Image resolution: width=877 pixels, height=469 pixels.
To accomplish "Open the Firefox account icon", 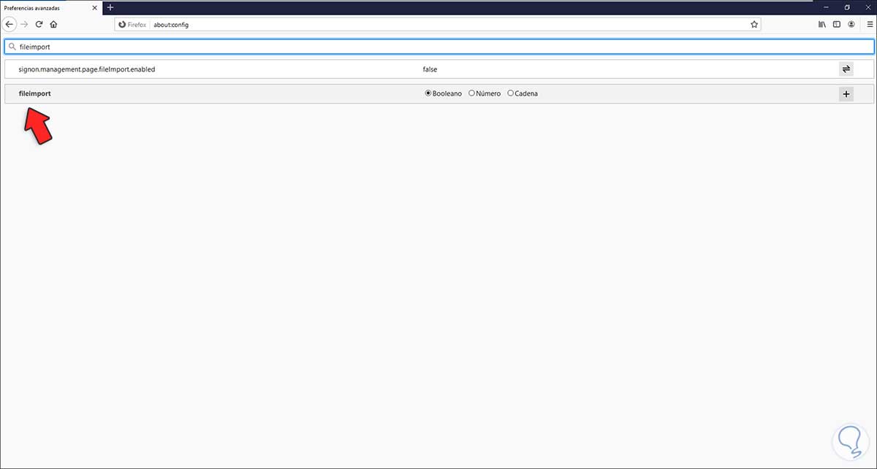I will (x=851, y=24).
